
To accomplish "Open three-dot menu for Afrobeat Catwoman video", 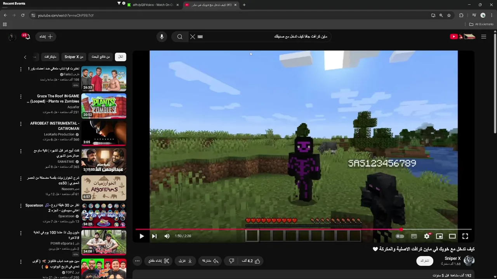I will tap(21, 124).
